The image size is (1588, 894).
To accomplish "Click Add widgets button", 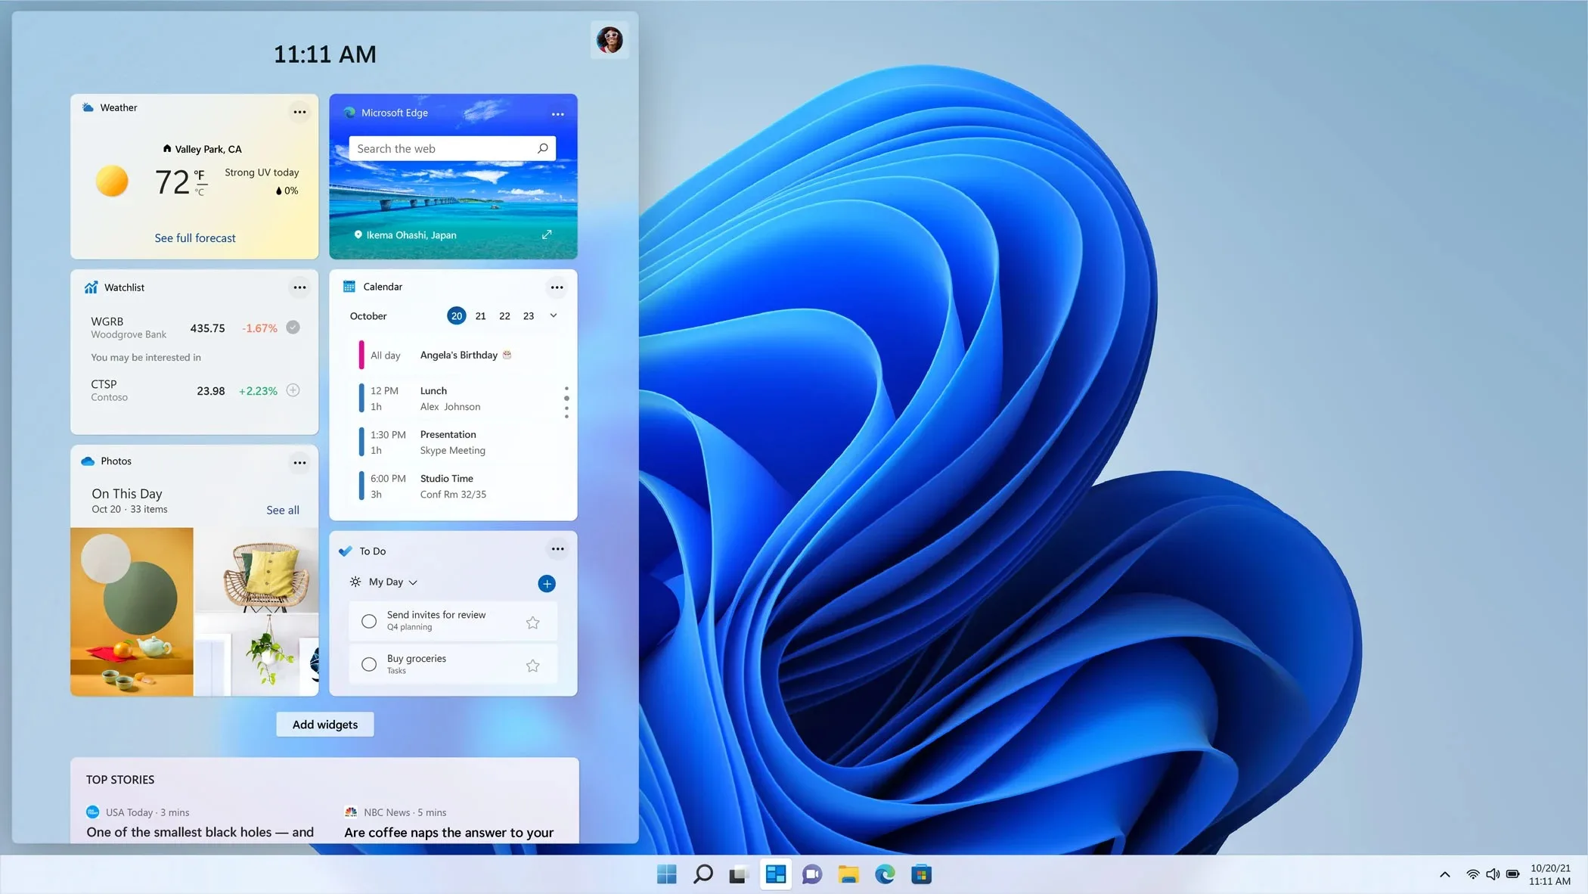I will point(324,723).
